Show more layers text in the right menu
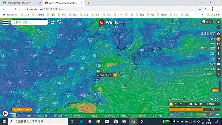This screenshot has width=222, height=125. tap(210, 74)
